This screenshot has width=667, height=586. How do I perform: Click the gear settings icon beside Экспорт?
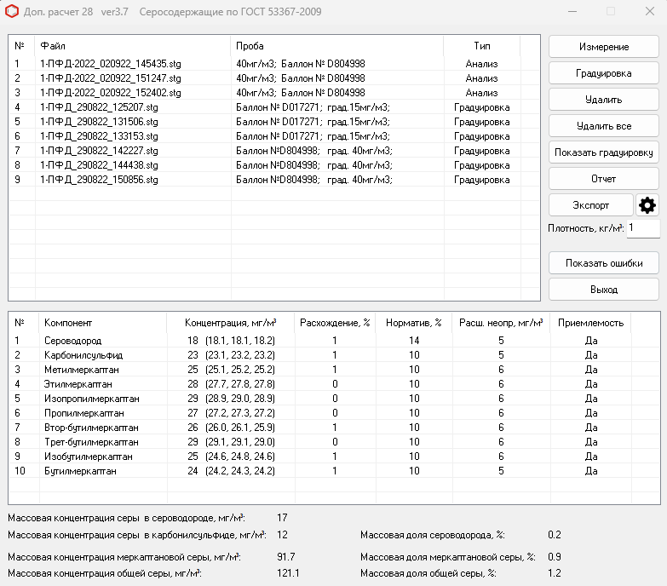click(x=647, y=205)
